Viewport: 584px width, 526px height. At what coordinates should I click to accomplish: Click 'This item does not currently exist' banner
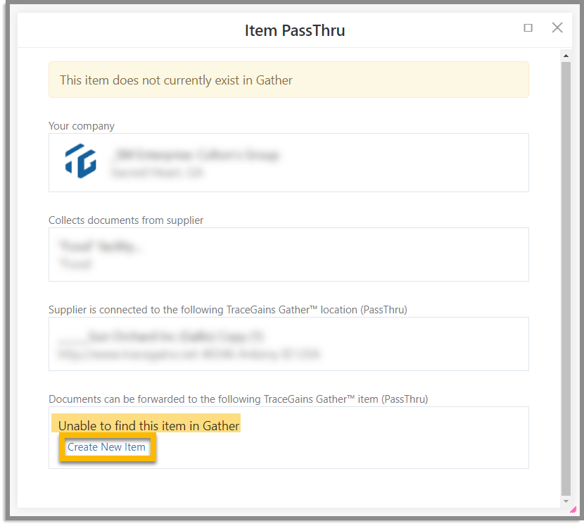click(x=288, y=80)
